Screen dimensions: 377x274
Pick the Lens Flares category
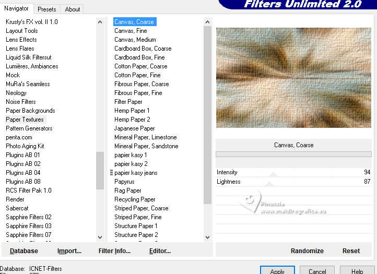click(20, 49)
